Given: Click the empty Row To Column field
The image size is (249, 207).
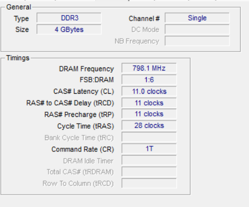Looking at the screenshot, I should (149, 183).
